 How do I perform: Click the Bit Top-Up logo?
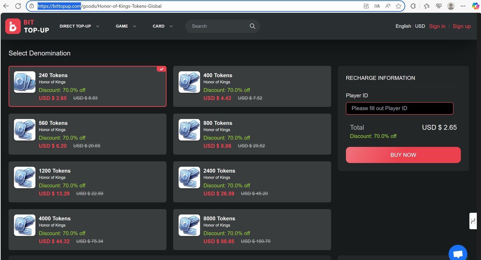click(27, 26)
